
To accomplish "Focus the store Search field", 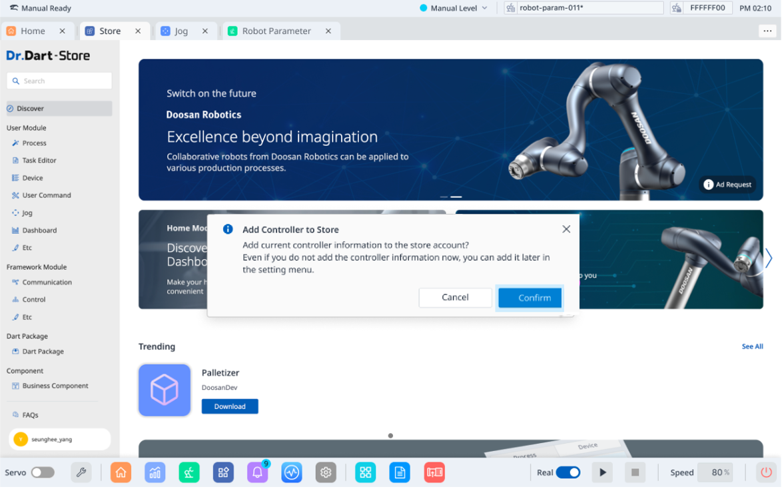I will pos(59,81).
